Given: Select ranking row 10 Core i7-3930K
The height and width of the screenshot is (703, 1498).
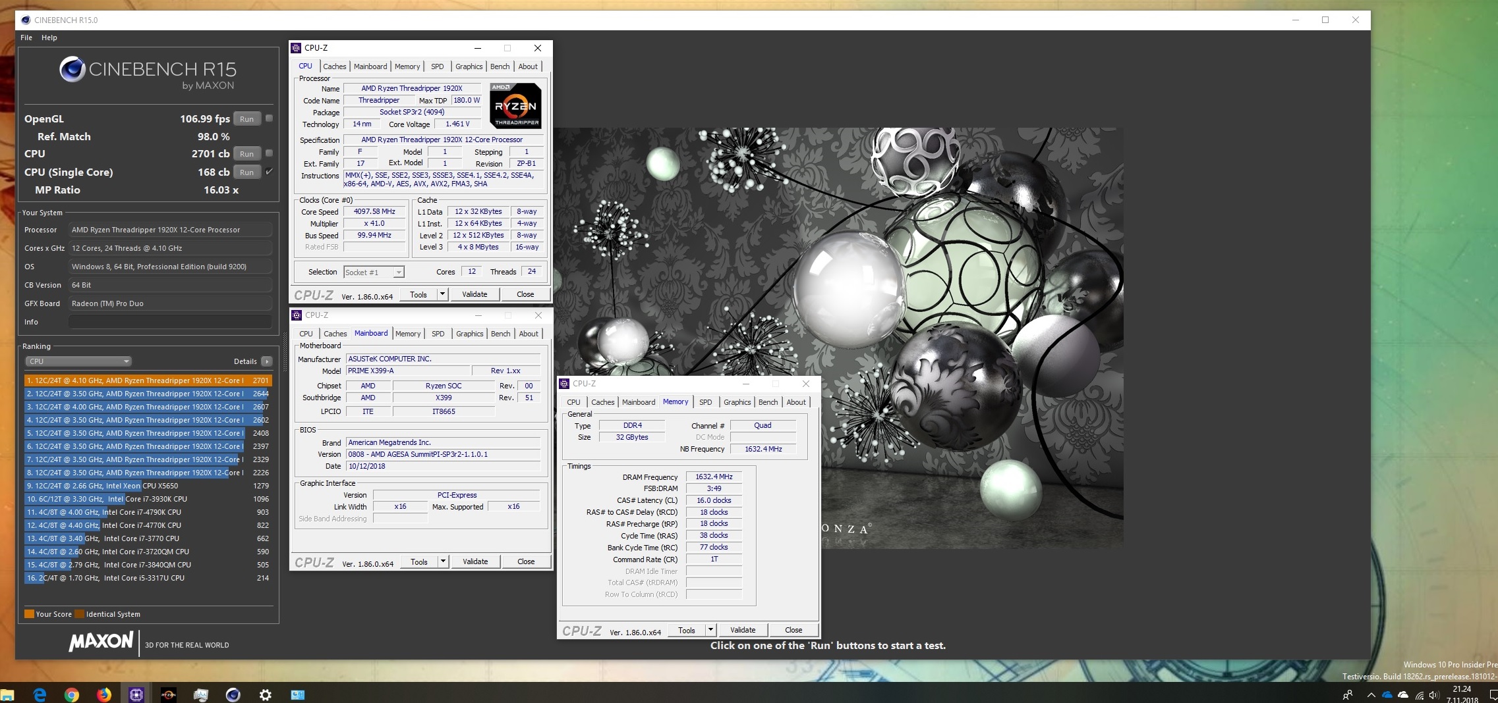Looking at the screenshot, I should (148, 499).
